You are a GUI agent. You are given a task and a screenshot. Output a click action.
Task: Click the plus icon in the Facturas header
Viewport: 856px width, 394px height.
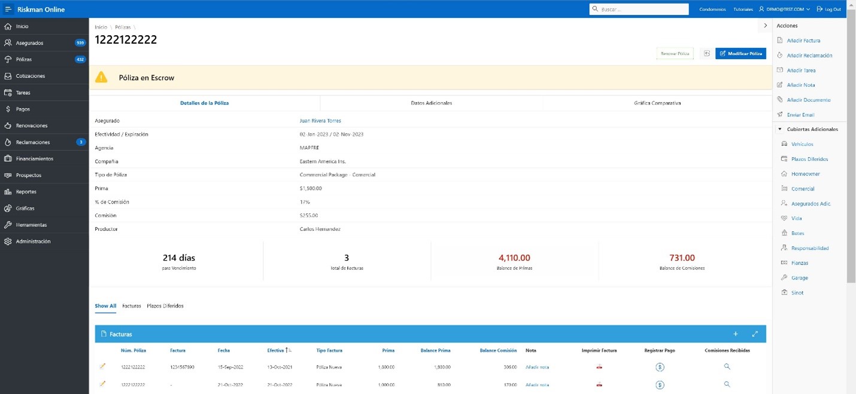point(736,334)
